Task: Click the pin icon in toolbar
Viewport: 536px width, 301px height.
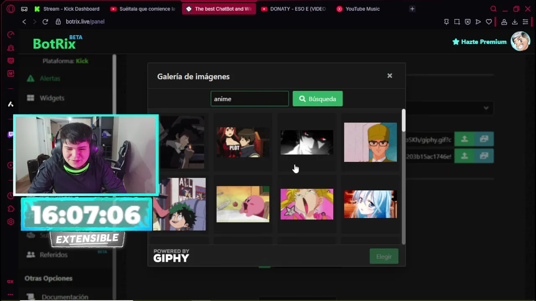Action: coord(446,22)
